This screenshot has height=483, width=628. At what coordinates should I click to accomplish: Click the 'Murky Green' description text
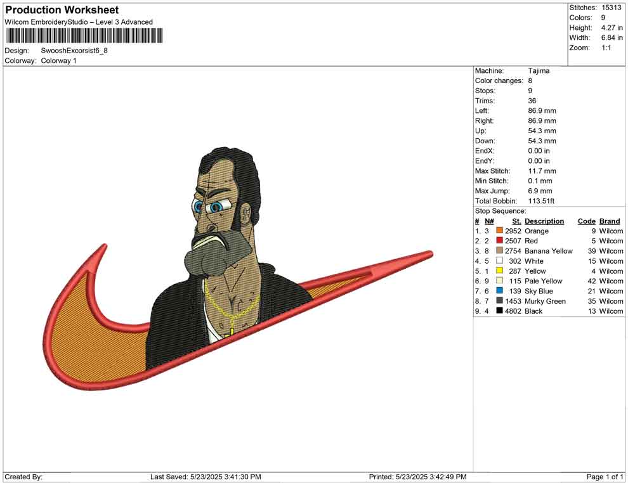pos(545,301)
